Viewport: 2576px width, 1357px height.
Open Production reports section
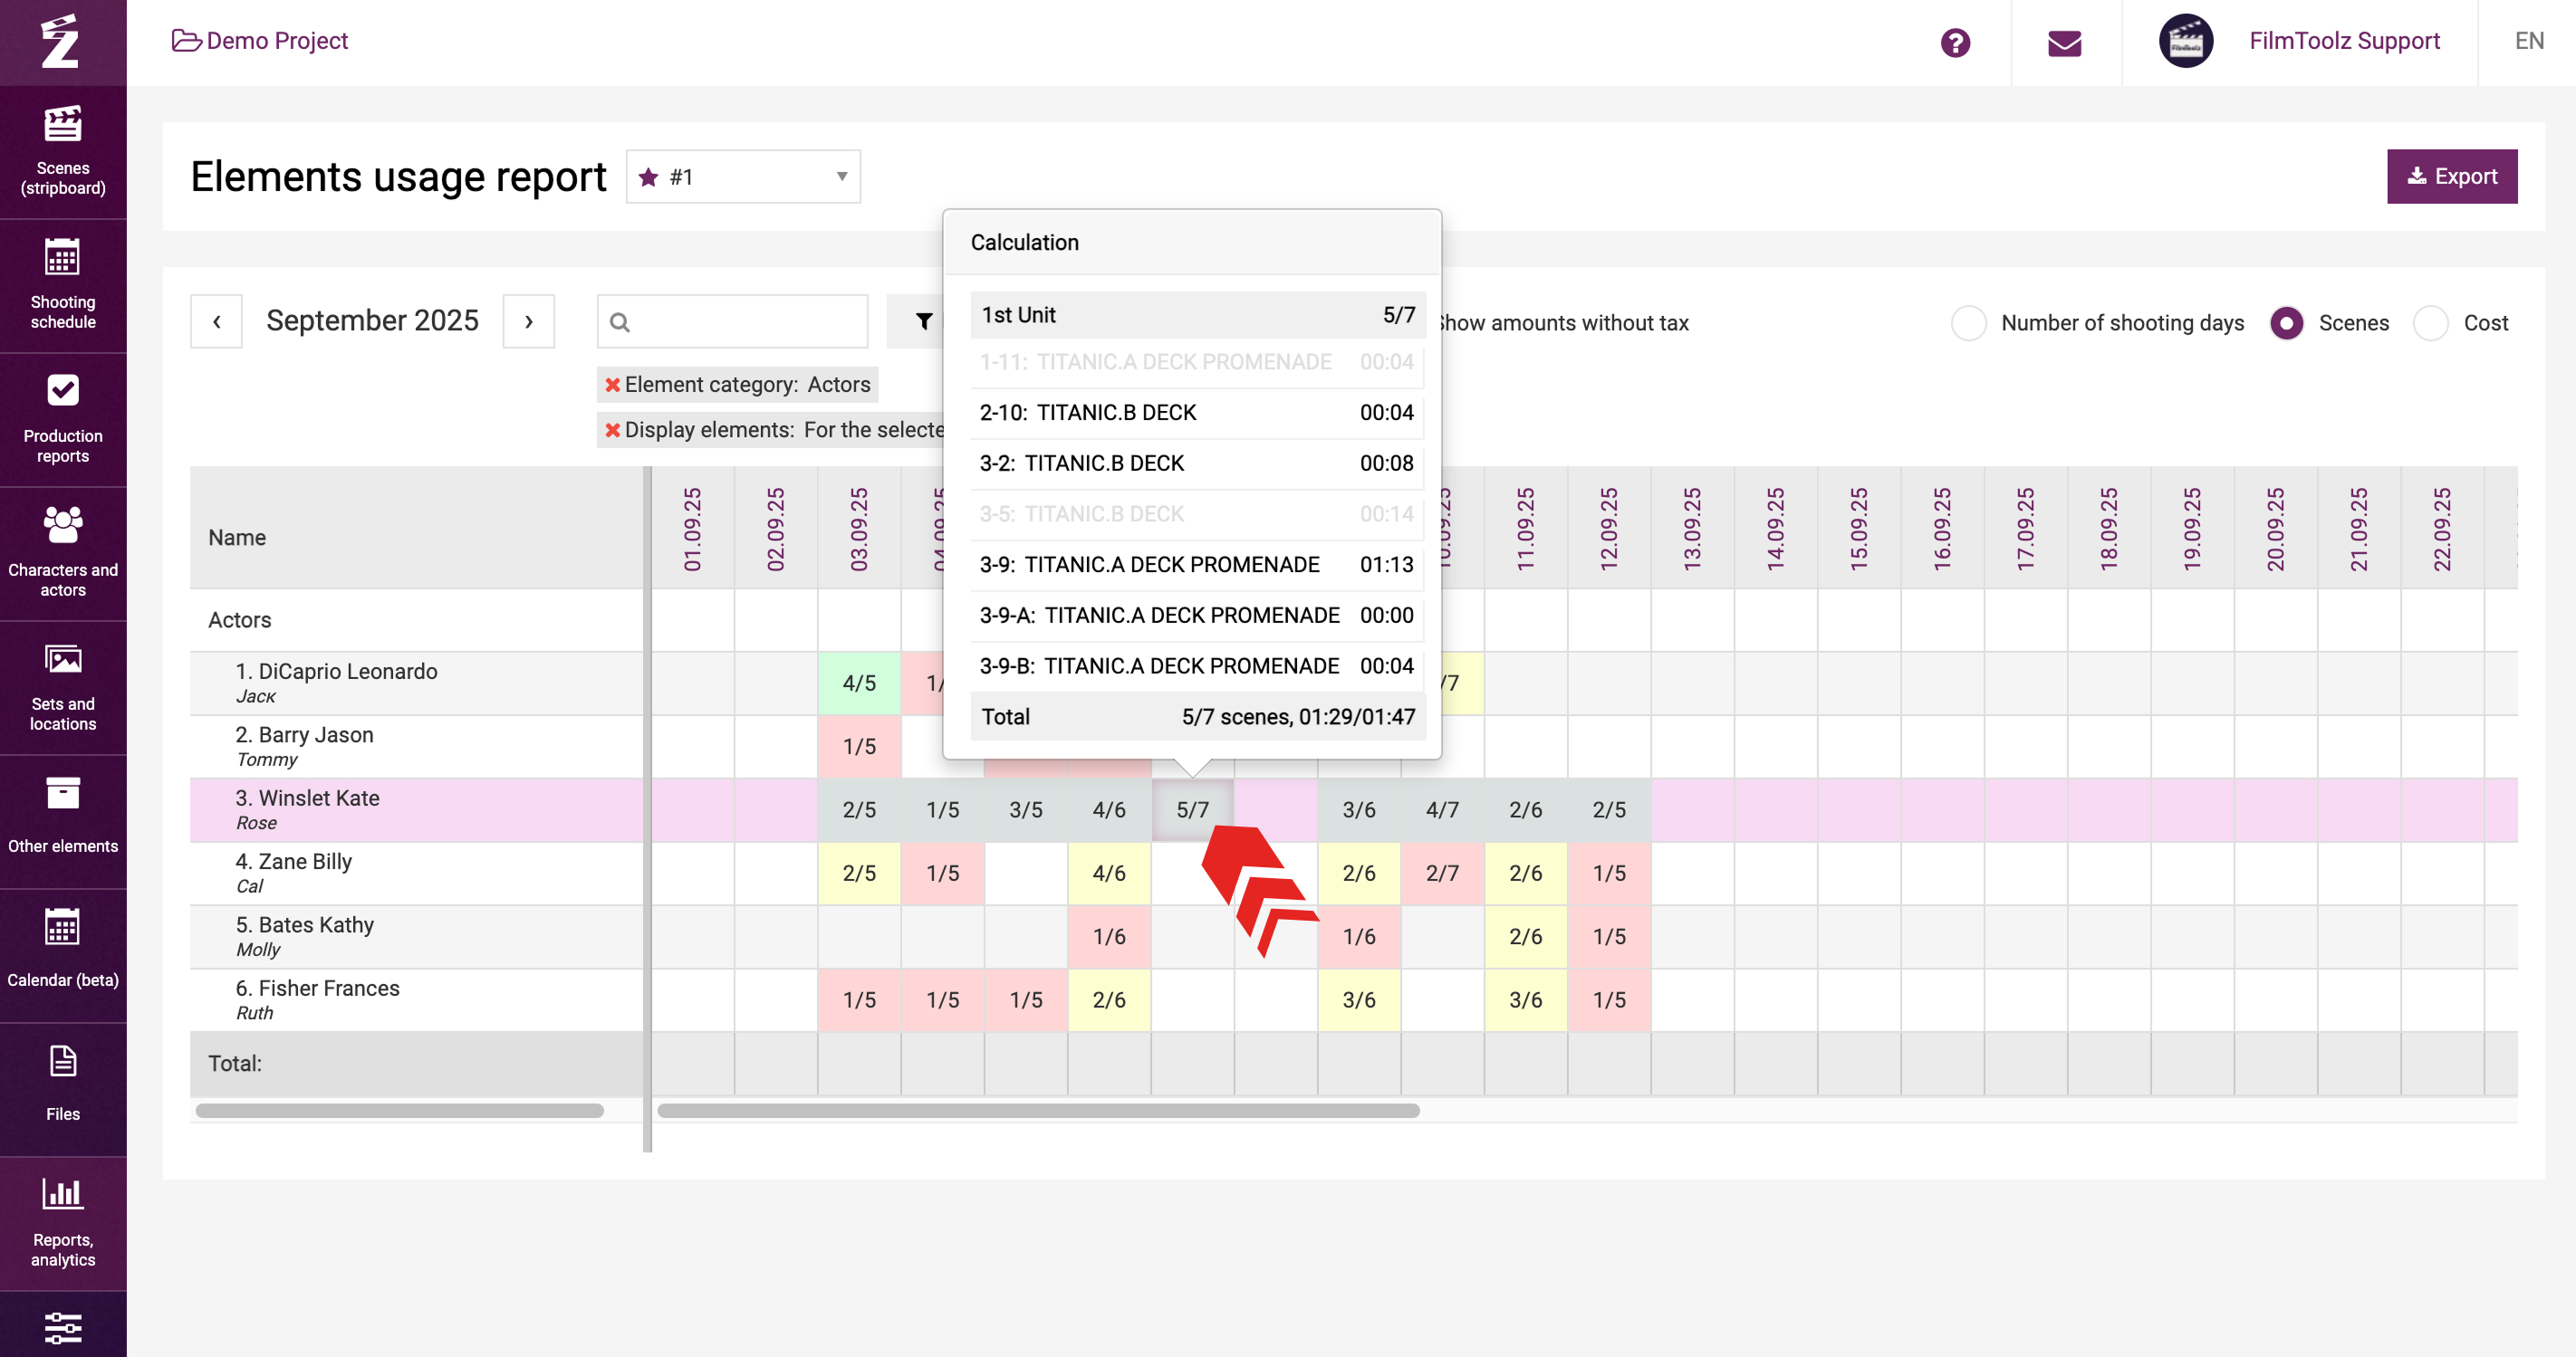tap(63, 419)
